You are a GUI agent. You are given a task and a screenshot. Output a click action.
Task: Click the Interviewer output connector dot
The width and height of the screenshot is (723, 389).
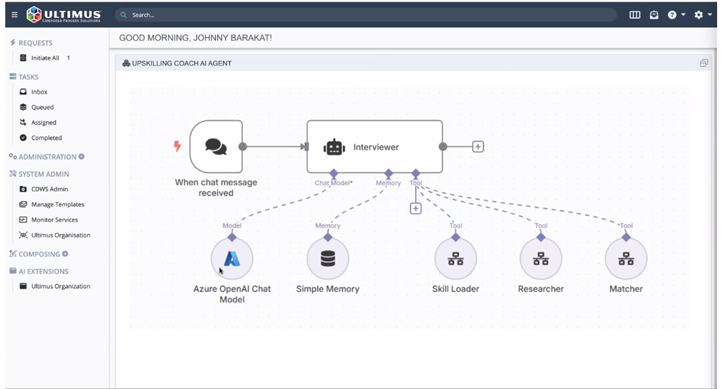coord(443,146)
